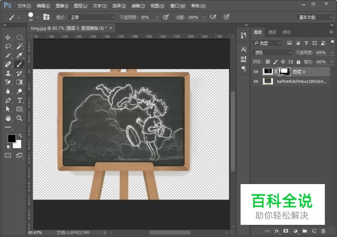Open the brush settings panel toggle
The image size is (337, 237).
pyautogui.click(x=46, y=17)
